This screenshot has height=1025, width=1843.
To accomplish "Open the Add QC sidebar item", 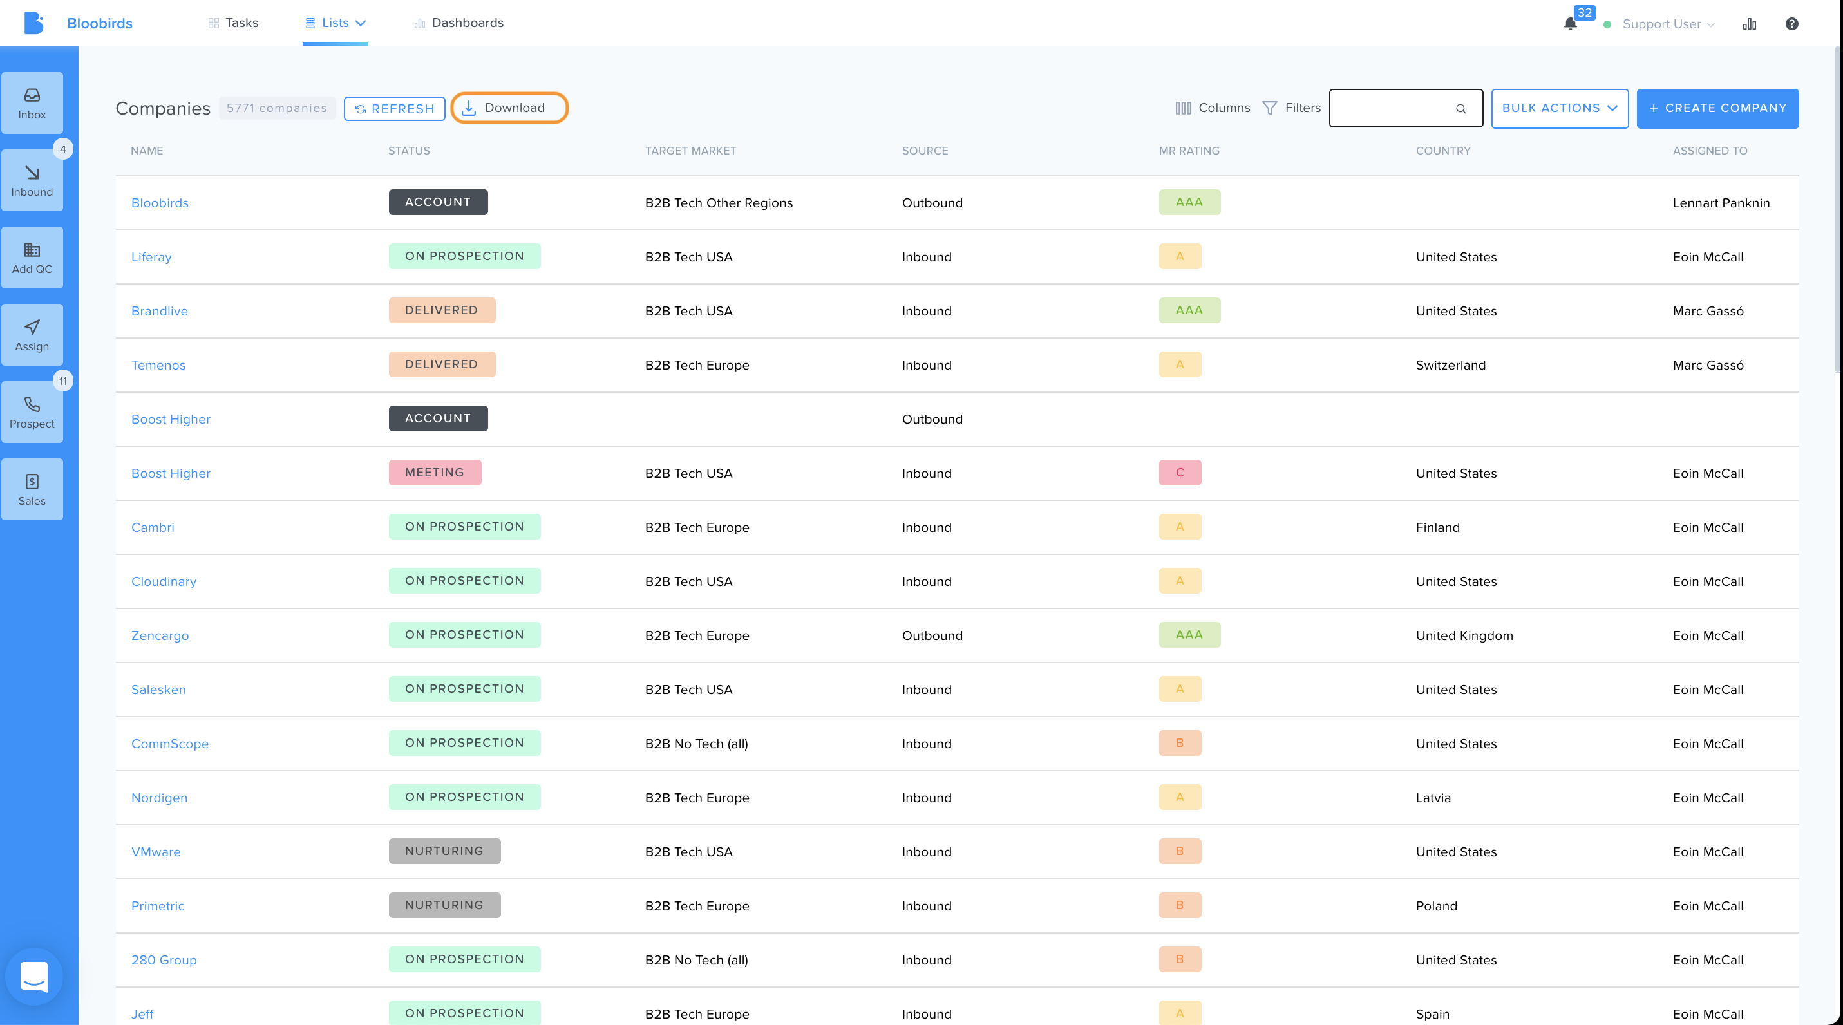I will 32,258.
